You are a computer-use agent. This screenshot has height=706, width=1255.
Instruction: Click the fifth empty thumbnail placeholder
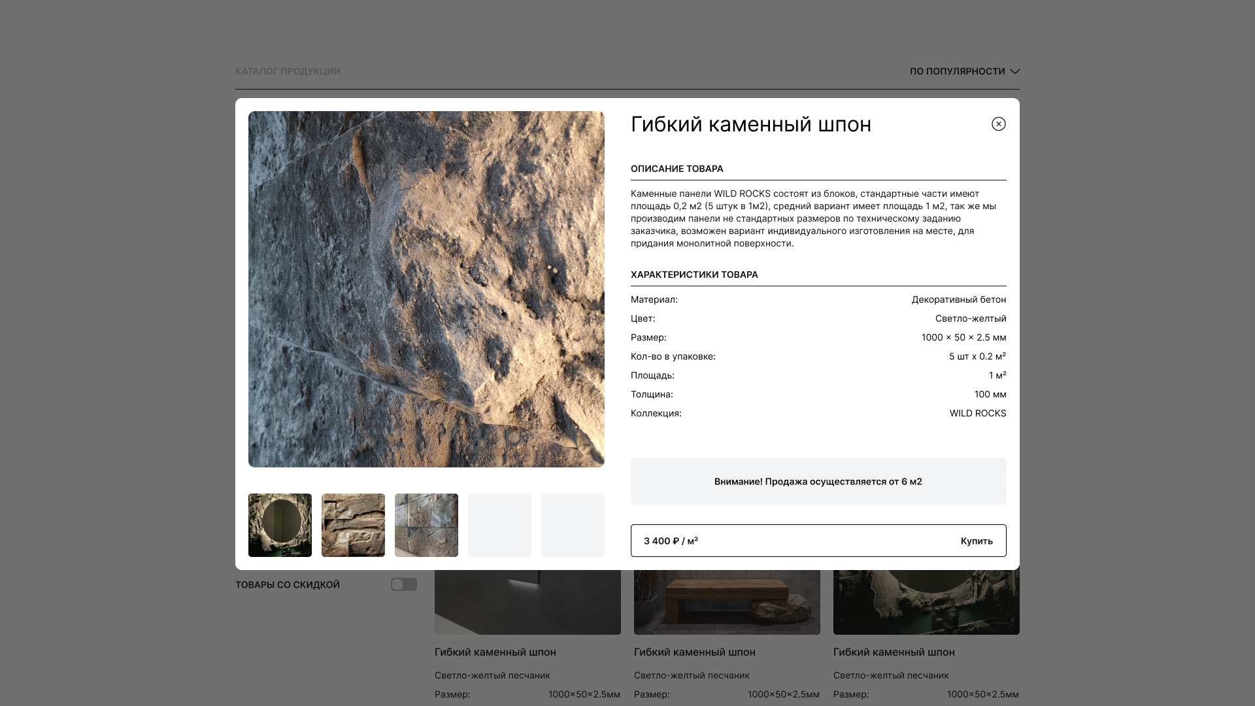tap(573, 525)
